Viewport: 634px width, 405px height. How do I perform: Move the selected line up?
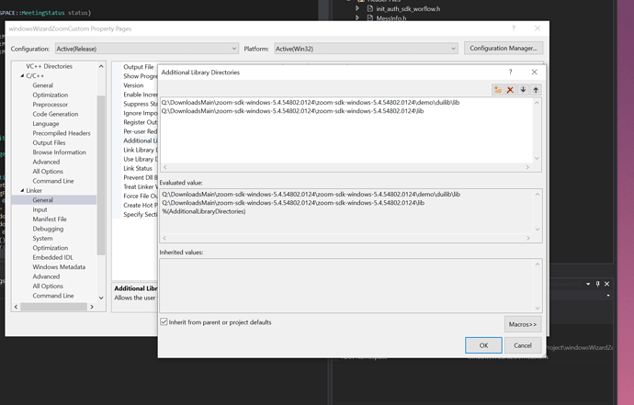point(536,90)
